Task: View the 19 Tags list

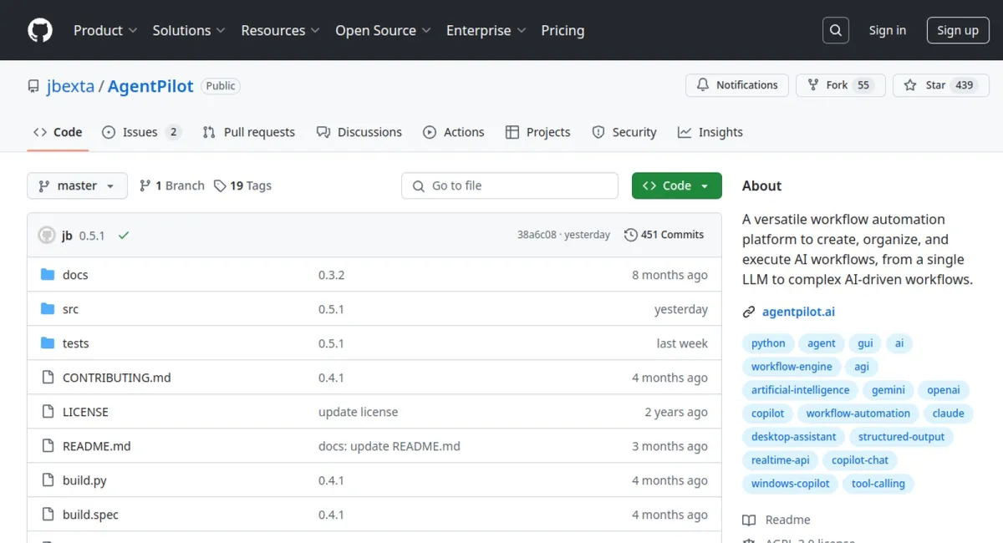Action: coord(242,185)
